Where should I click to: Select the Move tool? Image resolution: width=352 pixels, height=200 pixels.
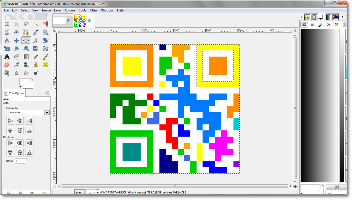16,40
